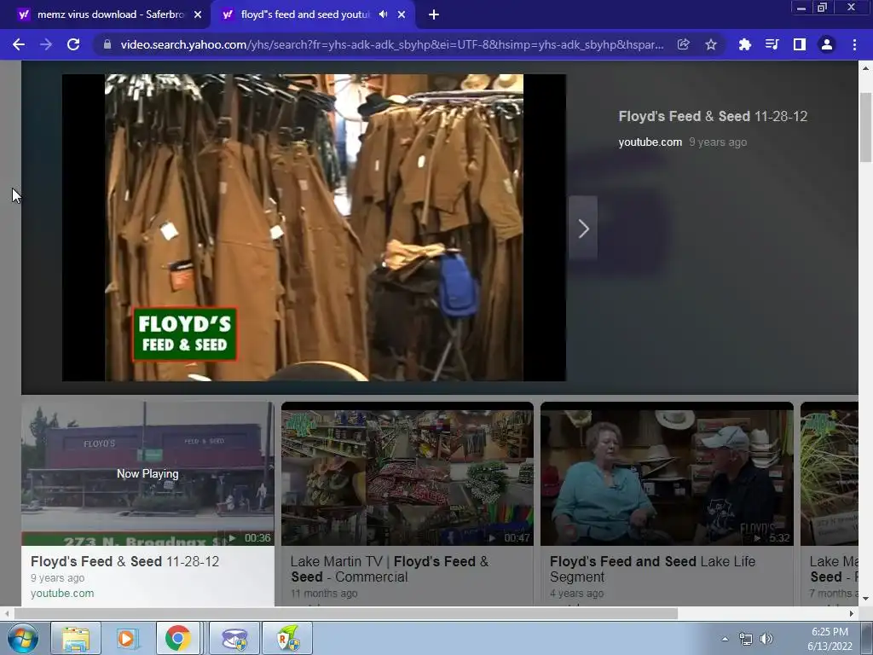Viewport: 873px width, 655px height.
Task: Mute the Floyd's feed and seed tab
Action: coord(383,14)
